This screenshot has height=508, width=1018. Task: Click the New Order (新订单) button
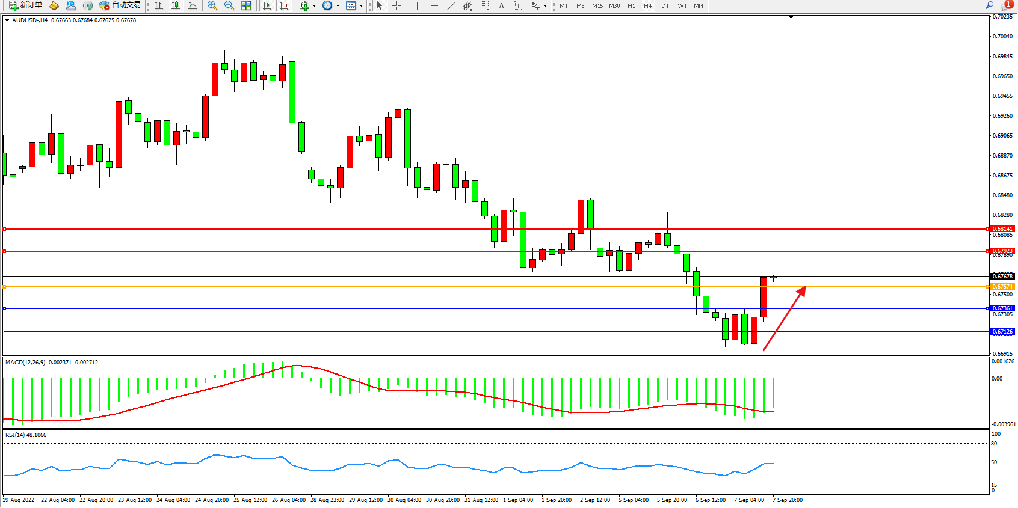[25, 5]
